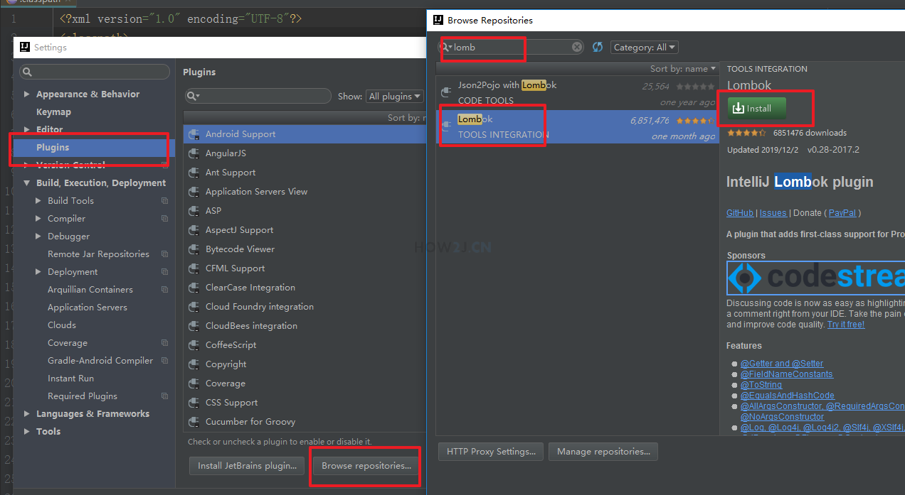Focus the Settings sidebar search field
Image resolution: width=905 pixels, height=495 pixels.
(x=95, y=72)
